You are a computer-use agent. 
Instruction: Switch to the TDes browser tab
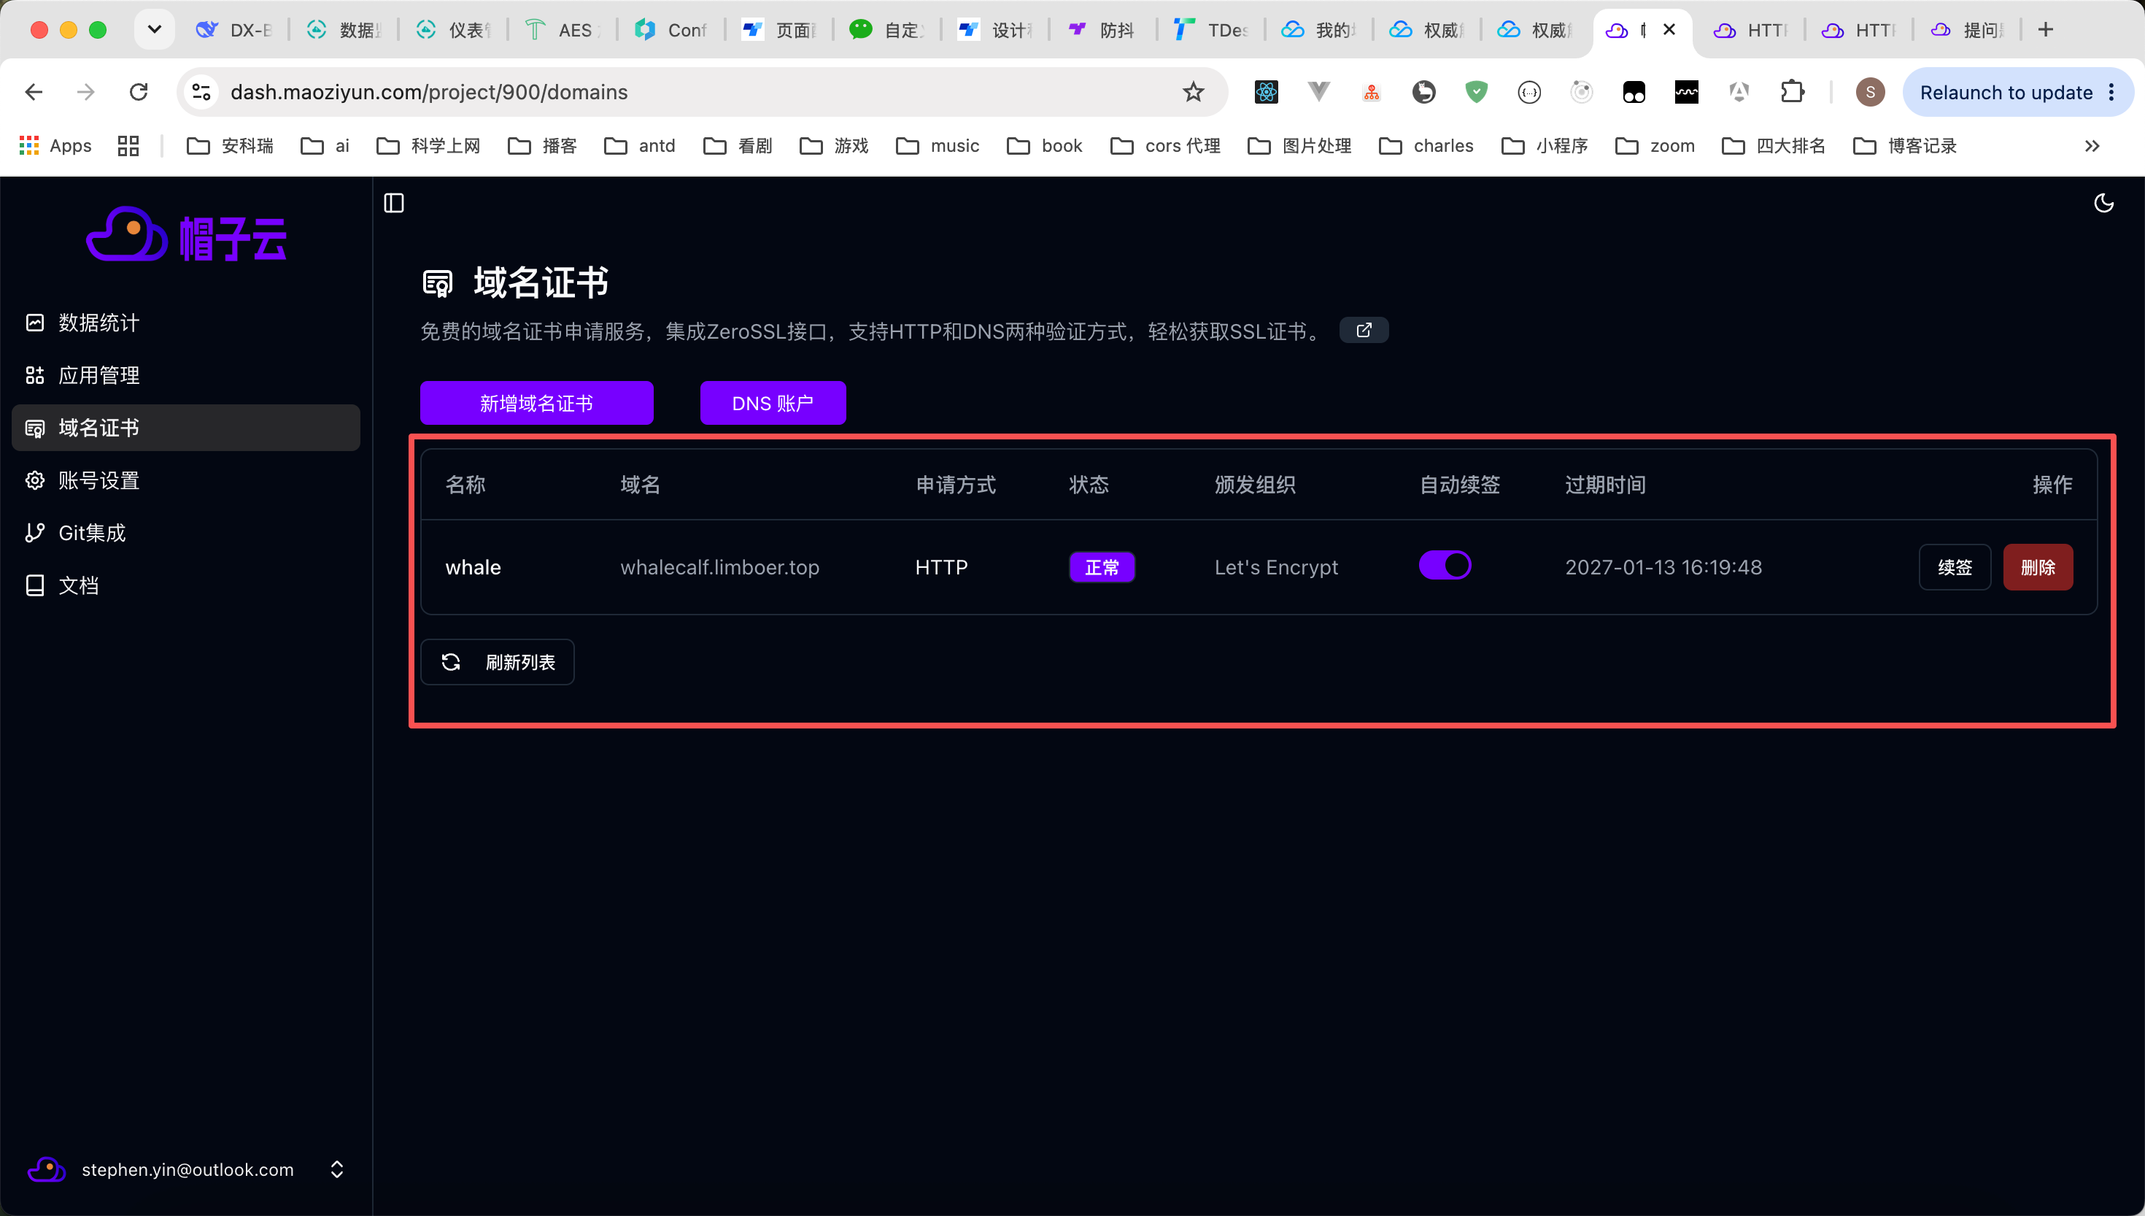click(x=1210, y=30)
